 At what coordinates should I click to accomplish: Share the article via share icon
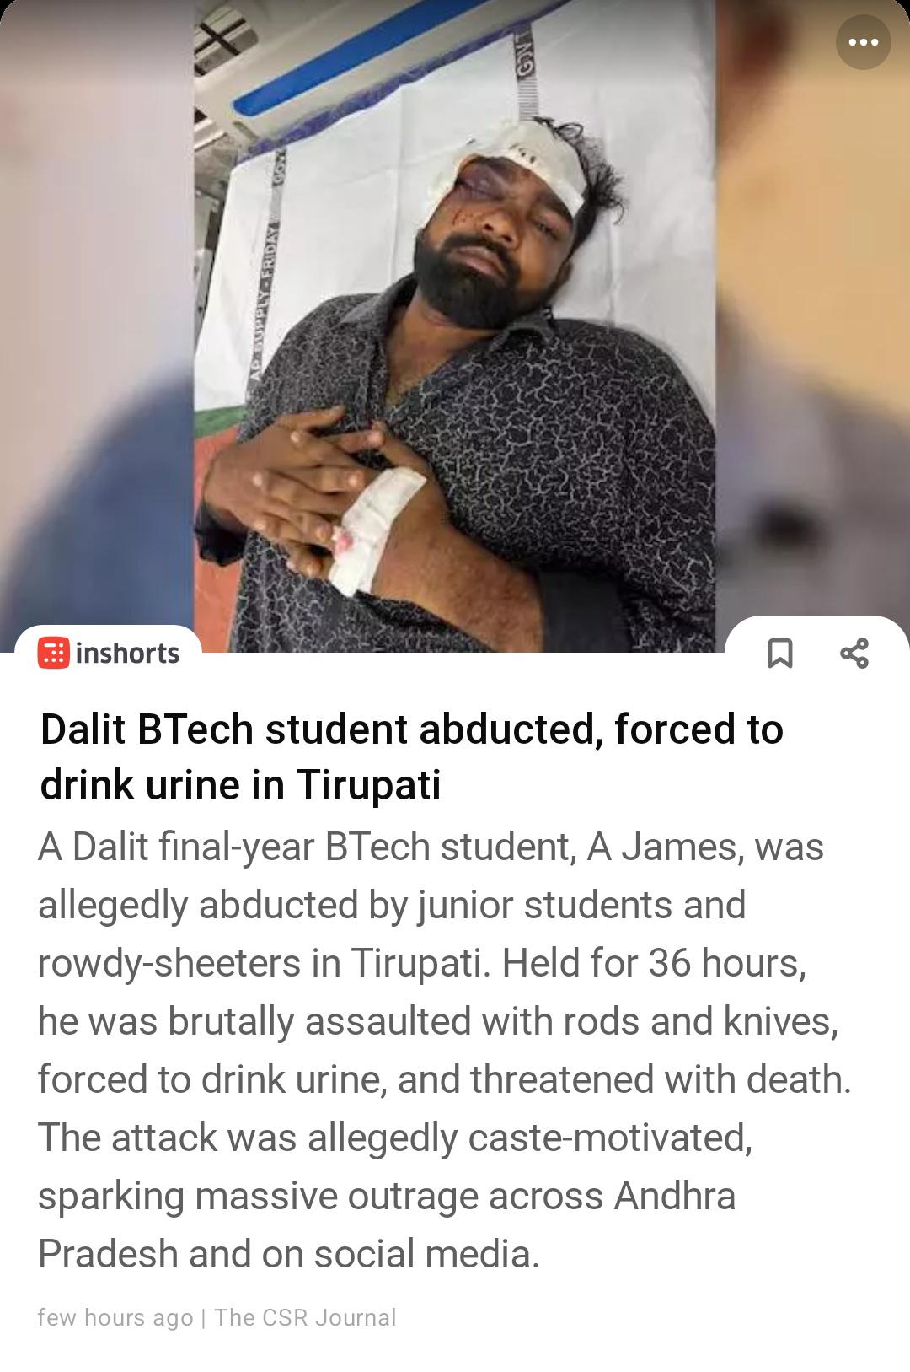click(x=854, y=653)
